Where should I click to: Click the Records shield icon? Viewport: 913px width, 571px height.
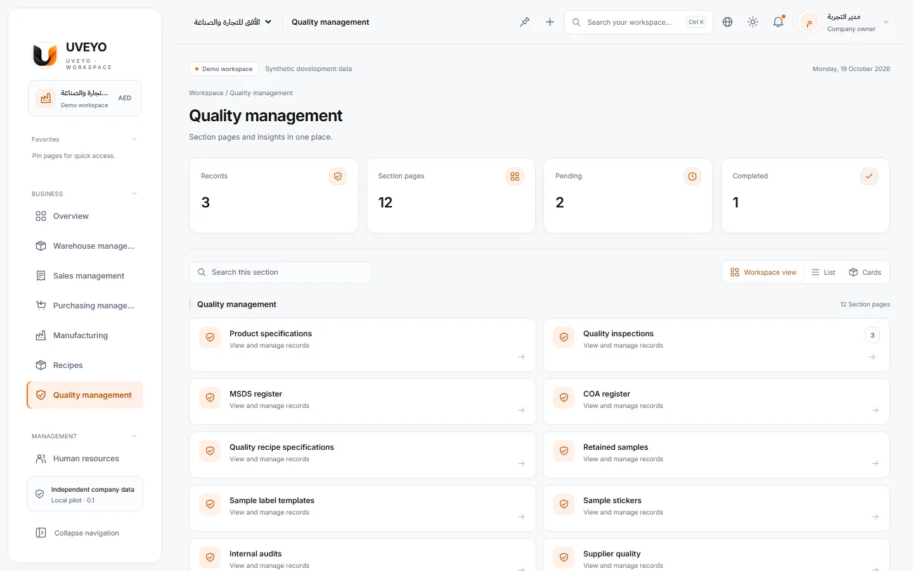[x=338, y=176]
